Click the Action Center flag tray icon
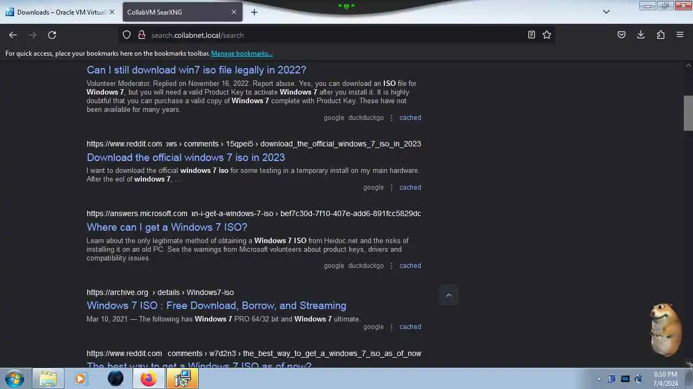This screenshot has height=389, width=693. (x=612, y=379)
